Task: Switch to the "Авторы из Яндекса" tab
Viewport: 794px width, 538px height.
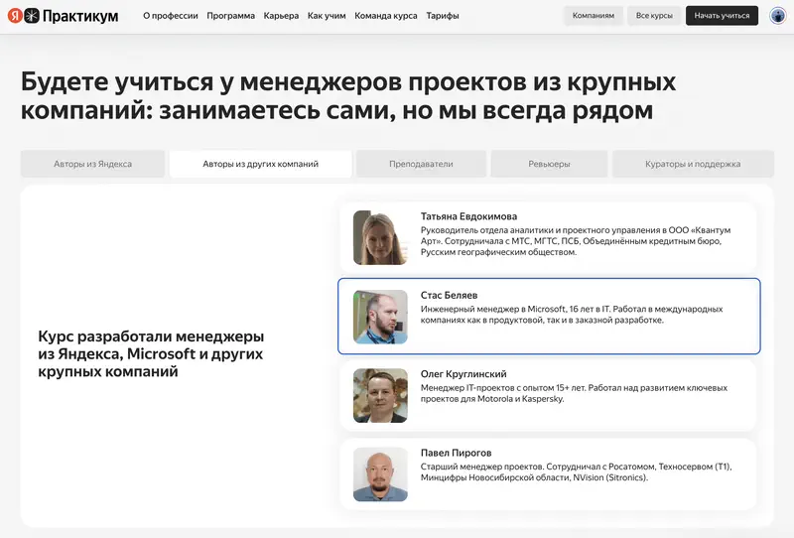Action: click(92, 164)
